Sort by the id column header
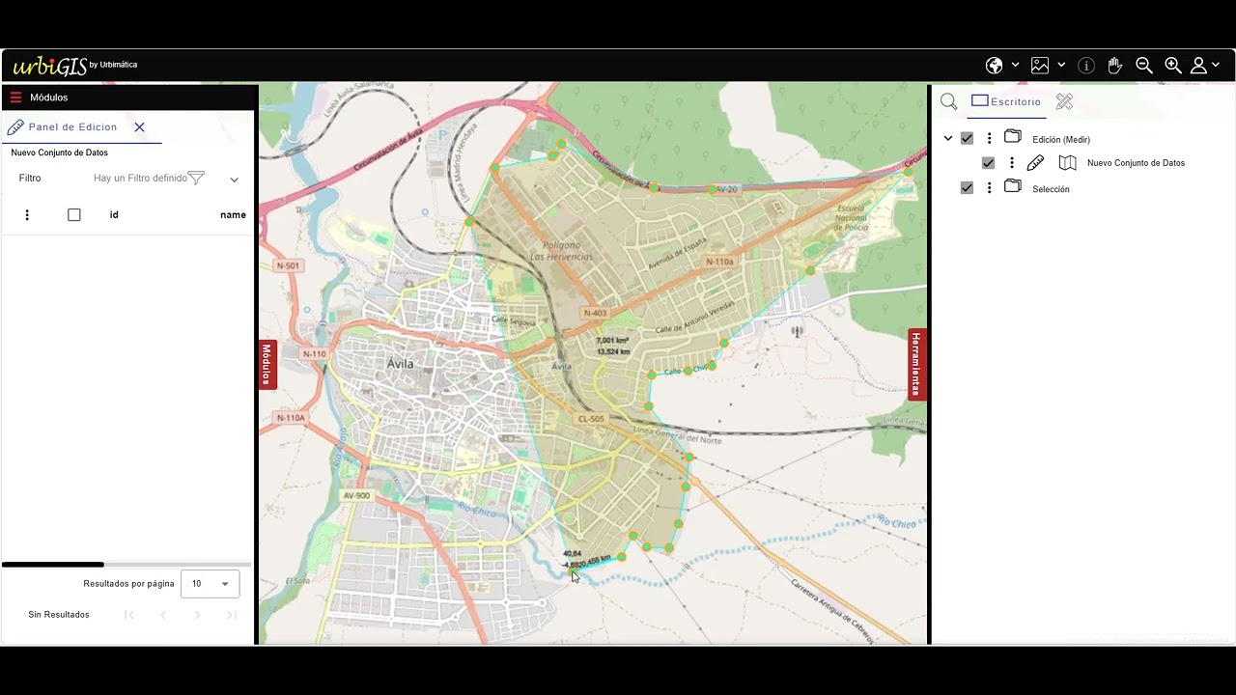Screen dimensions: 1236x695 click(x=114, y=215)
